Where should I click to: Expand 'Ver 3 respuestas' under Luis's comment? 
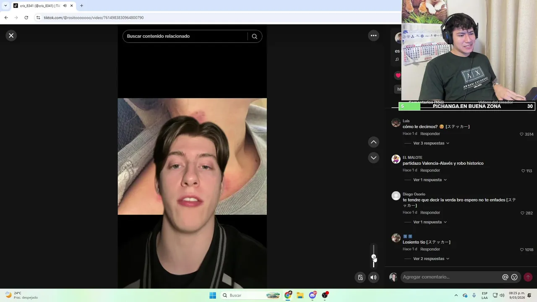pos(431,143)
